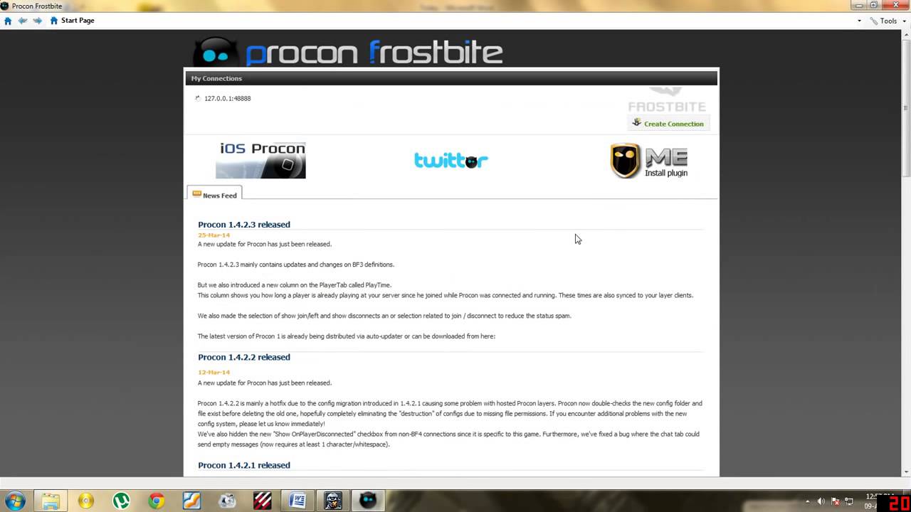Open the Procon icon in the taskbar
This screenshot has height=512, width=911.
point(368,501)
